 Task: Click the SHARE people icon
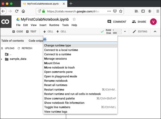click(134, 22)
